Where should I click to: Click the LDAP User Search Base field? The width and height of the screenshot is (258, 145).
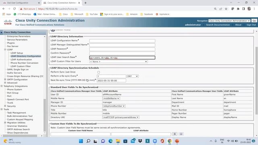tap(122, 58)
